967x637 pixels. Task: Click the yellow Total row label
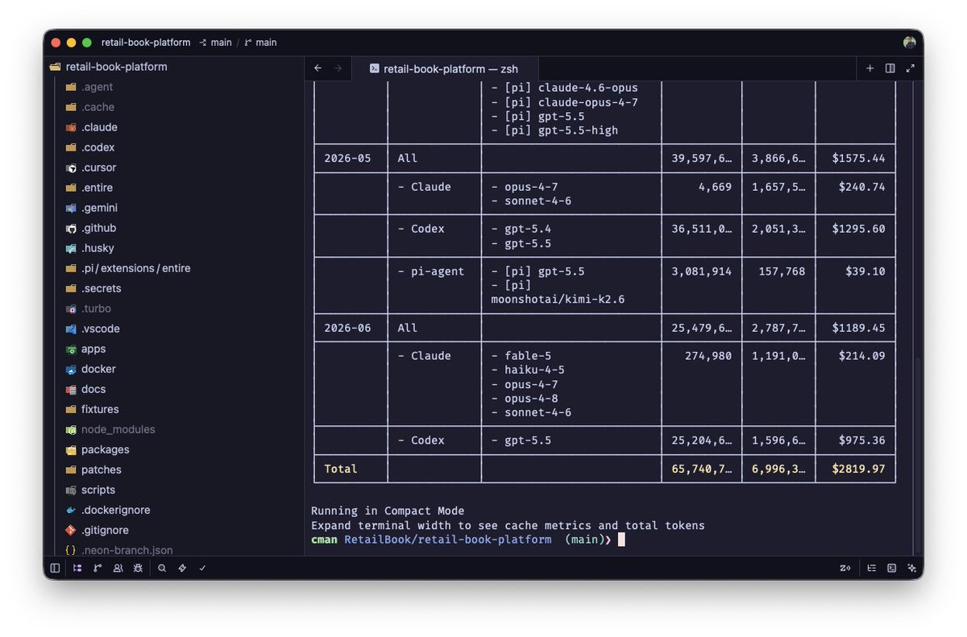click(x=340, y=469)
